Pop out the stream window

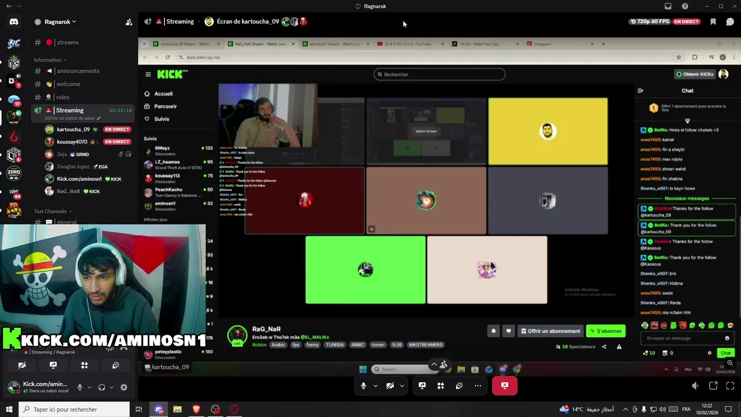pos(713,386)
